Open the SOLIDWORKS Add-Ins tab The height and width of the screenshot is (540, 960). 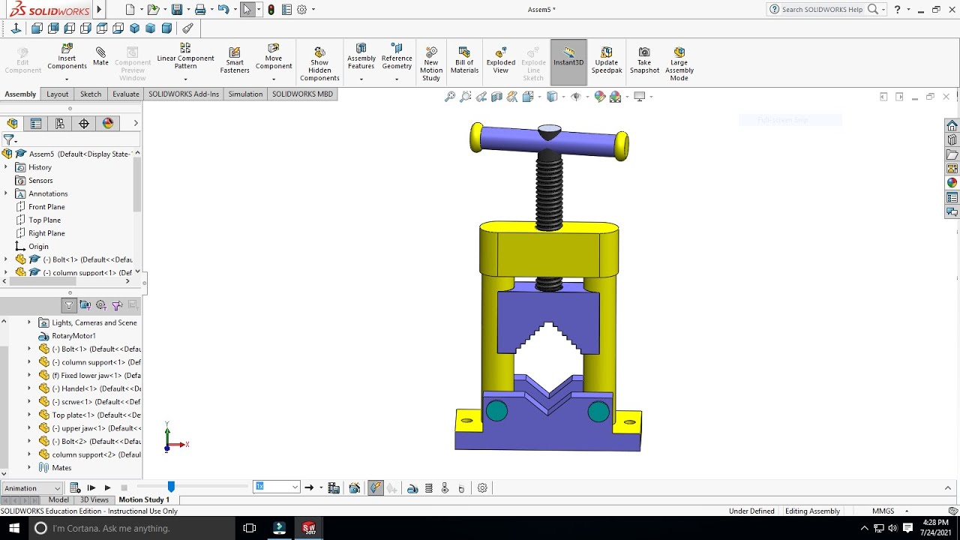[x=184, y=94]
